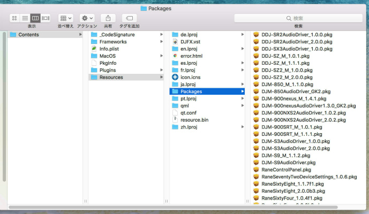The width and height of the screenshot is (369, 214).
Task: Expand the qml folder arrow
Action: click(x=243, y=105)
